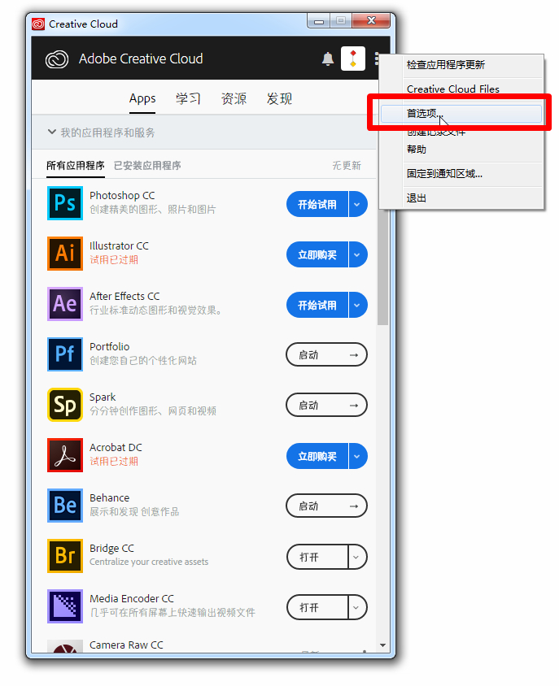Click the Camera Raw CC name
Viewport: 559px width, 686px height.
click(126, 645)
